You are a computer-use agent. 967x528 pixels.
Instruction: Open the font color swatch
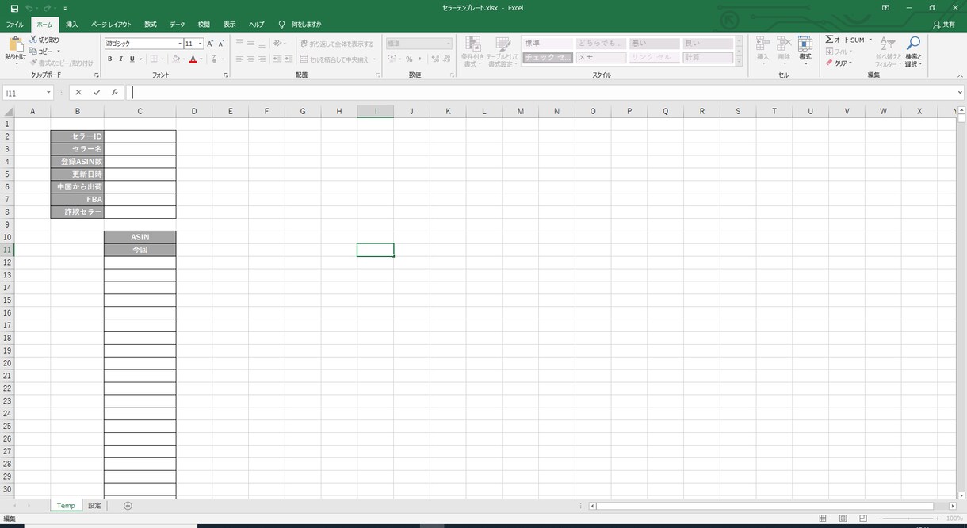193,59
